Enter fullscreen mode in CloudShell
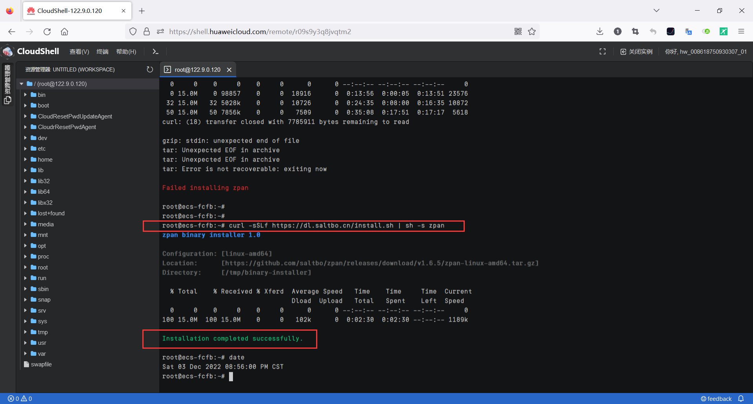The image size is (753, 404). [x=602, y=51]
